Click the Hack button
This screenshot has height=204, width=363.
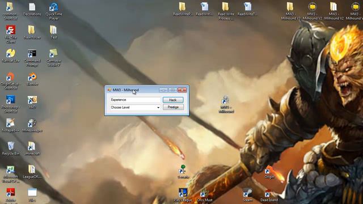click(x=173, y=100)
